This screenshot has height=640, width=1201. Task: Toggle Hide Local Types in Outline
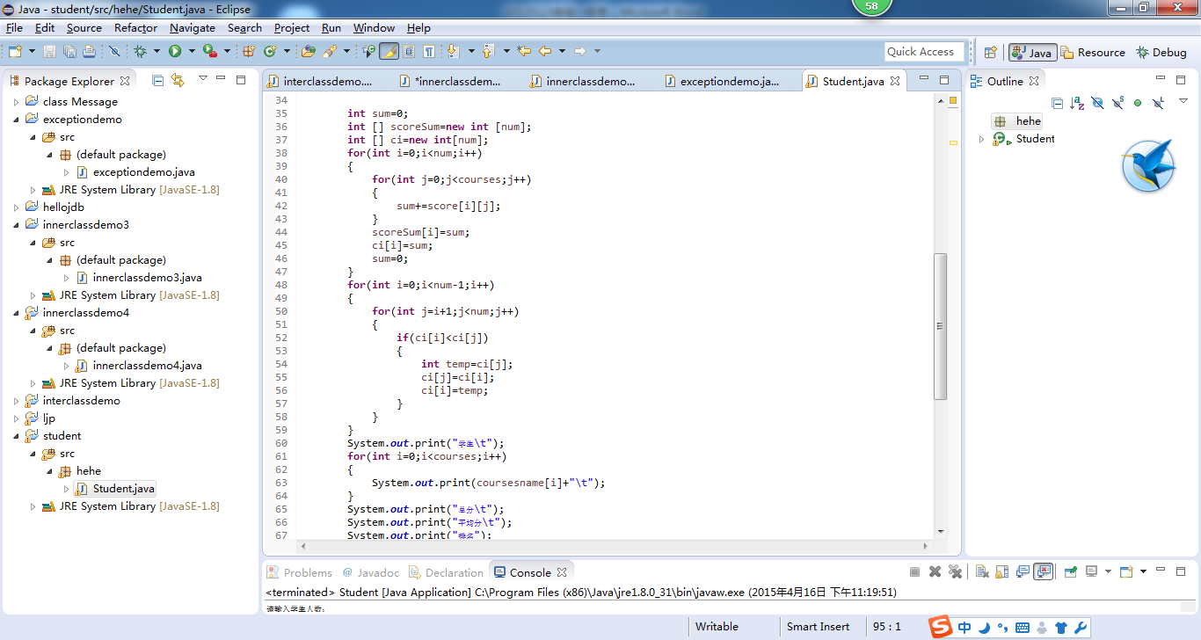pos(1158,103)
